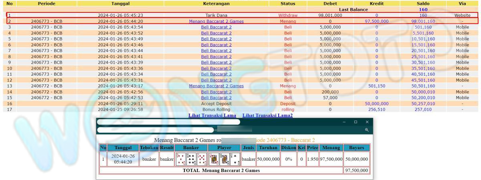
Task: Select the Tarik Dana withdraw row
Action: (216, 15)
